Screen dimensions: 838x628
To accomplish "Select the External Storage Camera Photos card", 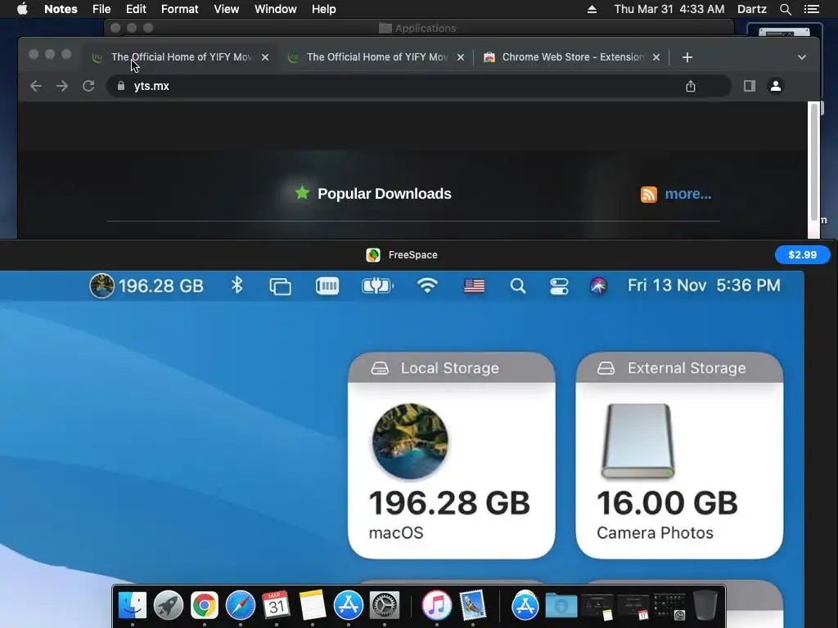I will click(679, 455).
